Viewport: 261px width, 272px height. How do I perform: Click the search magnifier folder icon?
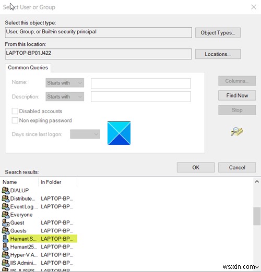point(237,131)
